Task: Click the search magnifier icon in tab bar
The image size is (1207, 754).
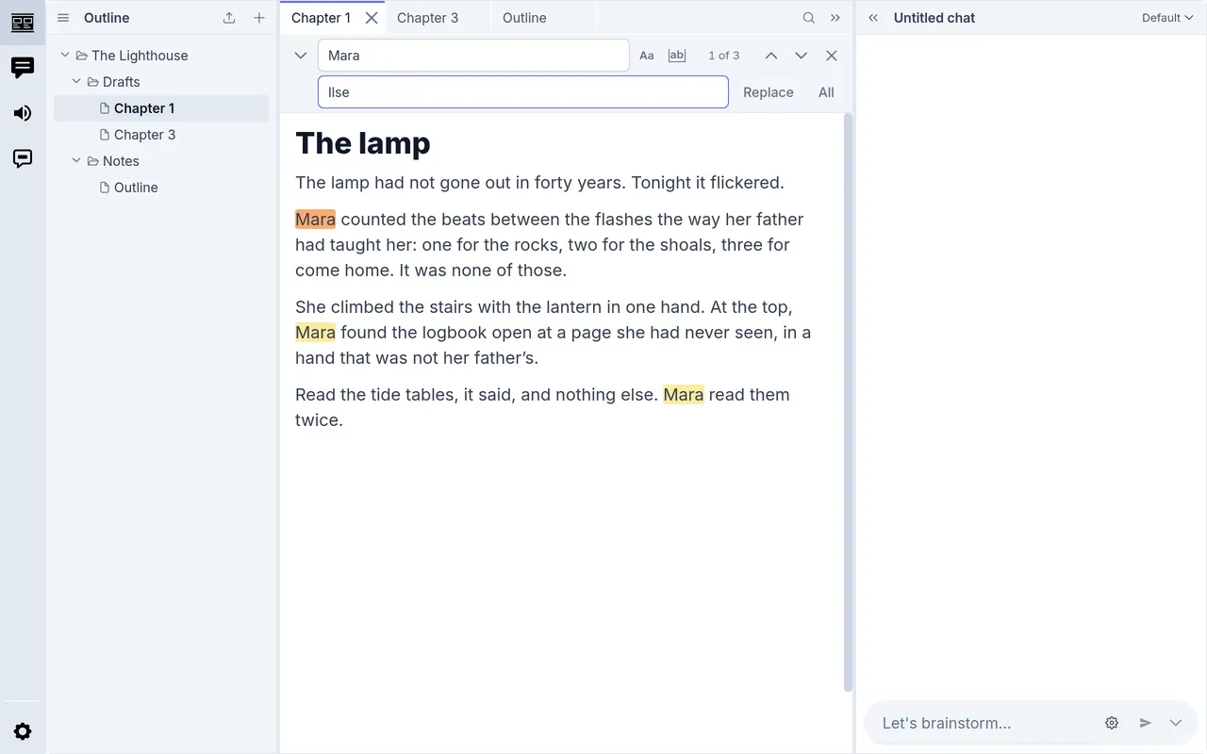Action: [809, 18]
